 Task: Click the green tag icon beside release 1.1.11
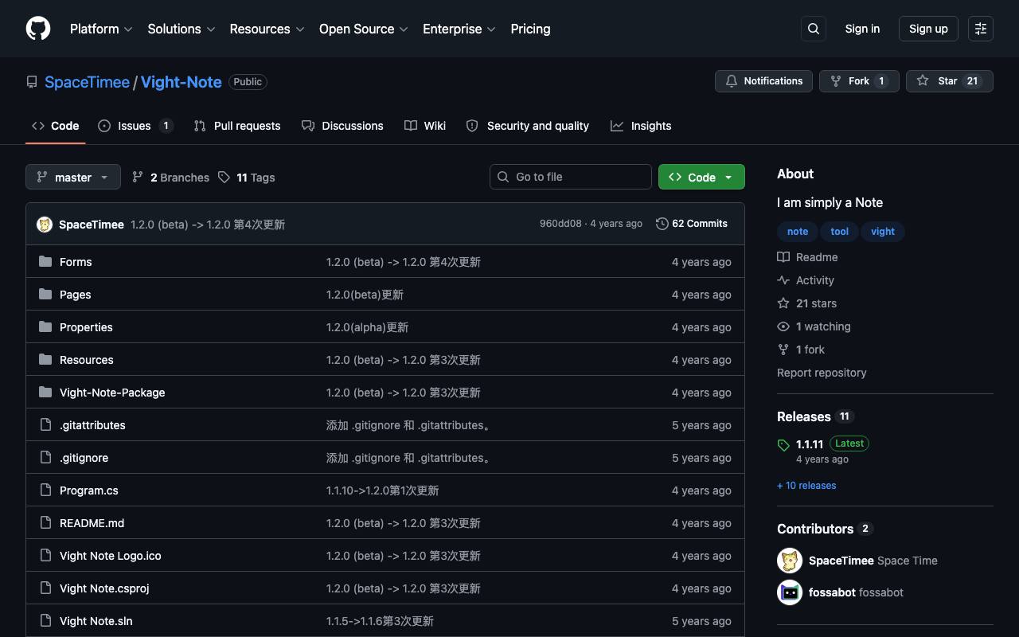pos(783,445)
